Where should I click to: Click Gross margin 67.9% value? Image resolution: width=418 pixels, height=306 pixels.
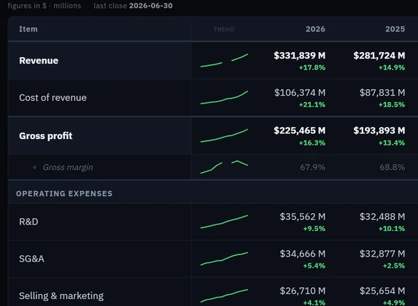(313, 167)
